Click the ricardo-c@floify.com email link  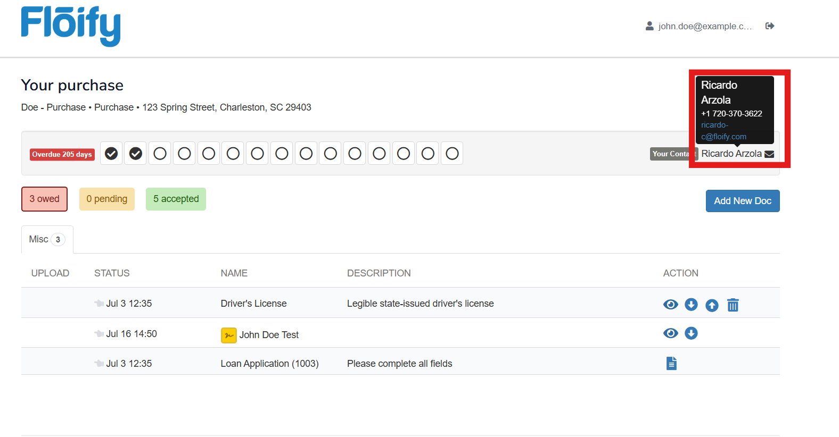pos(723,131)
